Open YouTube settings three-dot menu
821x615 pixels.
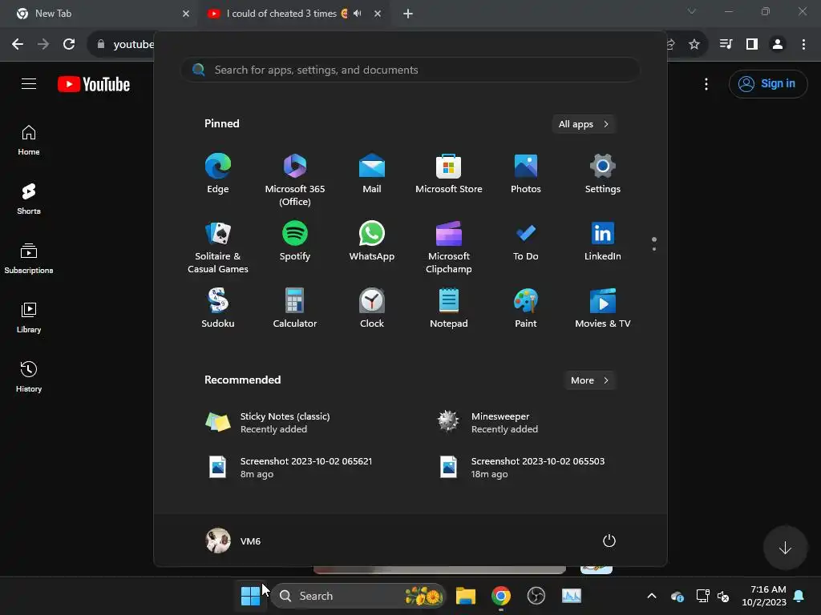pos(706,83)
